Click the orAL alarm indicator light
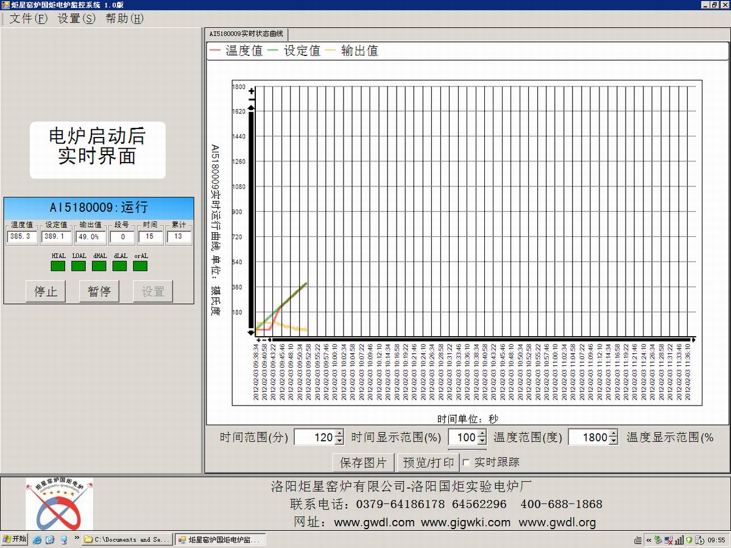The height and width of the screenshot is (548, 731). pyautogui.click(x=141, y=265)
